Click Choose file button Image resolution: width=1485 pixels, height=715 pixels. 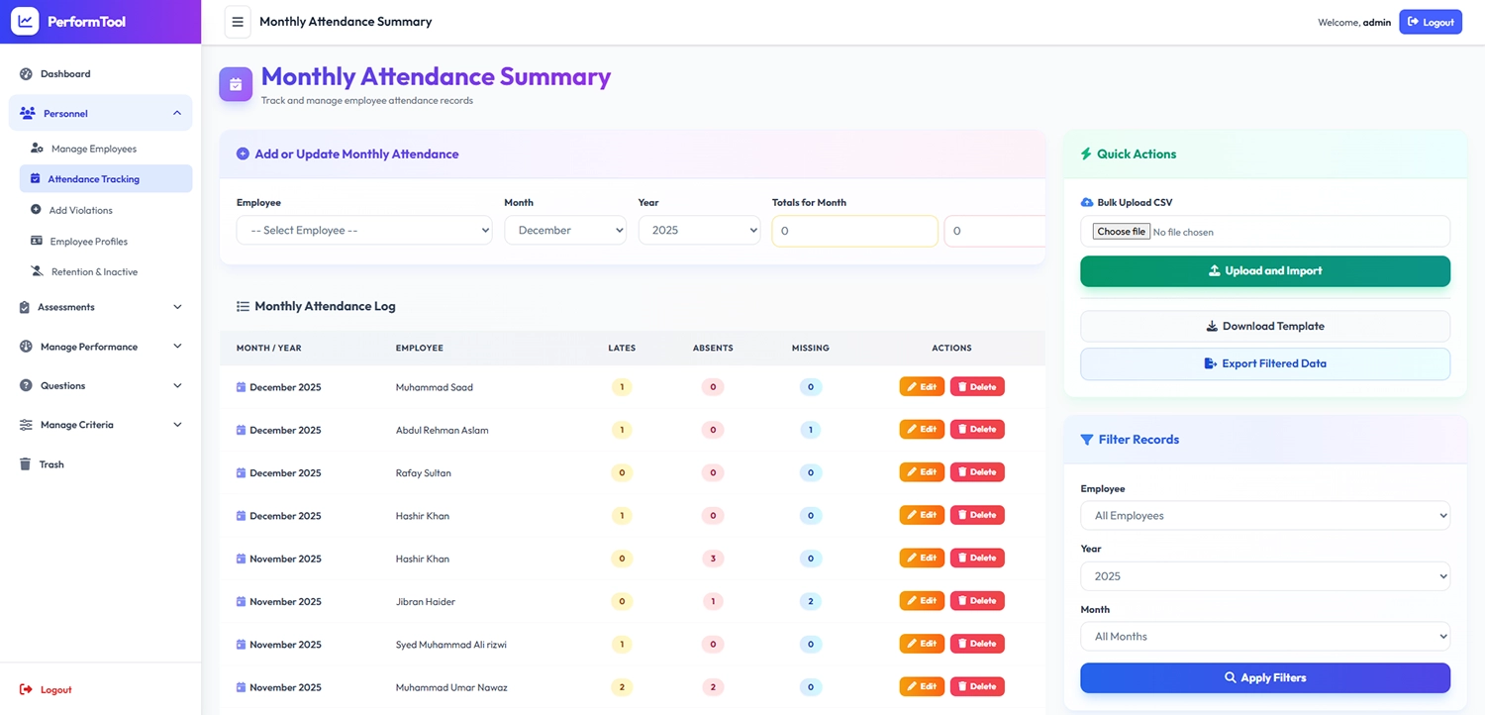click(1121, 232)
